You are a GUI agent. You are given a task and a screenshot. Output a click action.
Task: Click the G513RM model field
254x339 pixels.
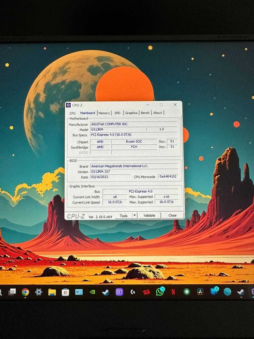click(118, 129)
